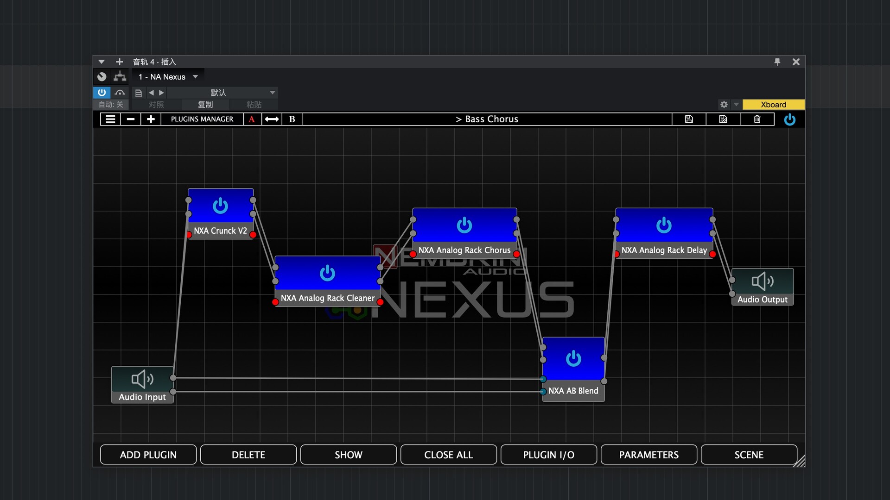Image resolution: width=890 pixels, height=500 pixels.
Task: Close the plugin window
Action: coord(796,62)
